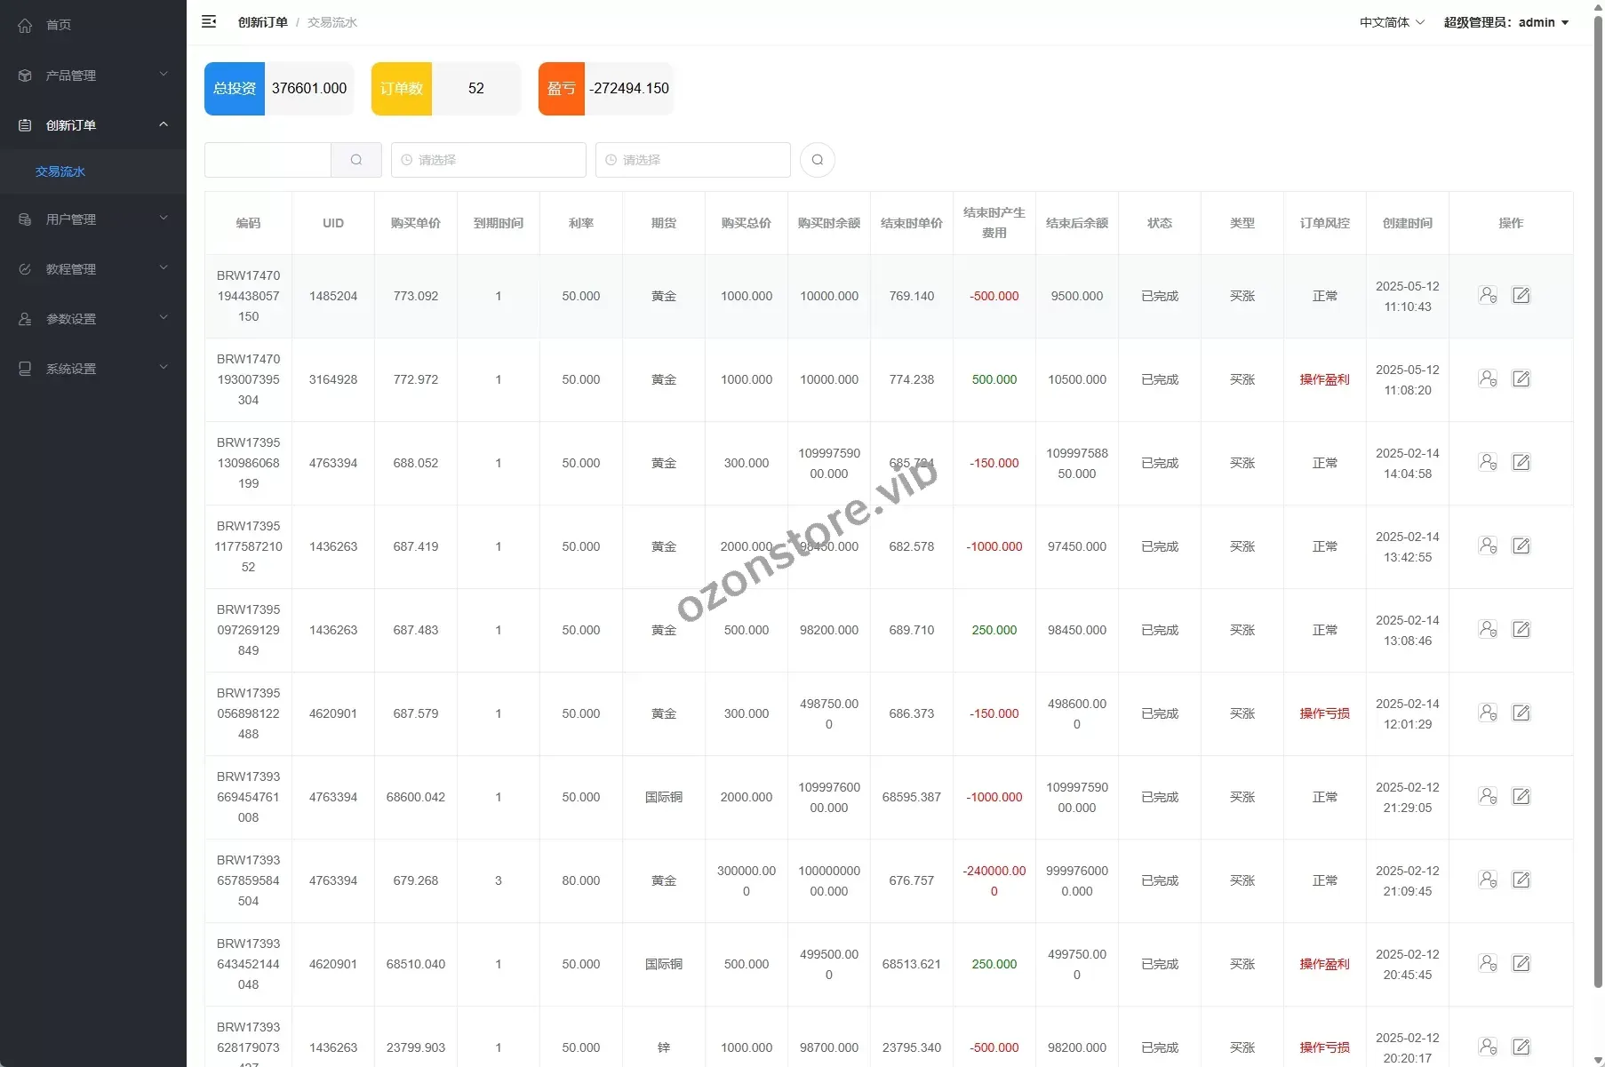Open the 中文简体 language dropdown

1391,22
